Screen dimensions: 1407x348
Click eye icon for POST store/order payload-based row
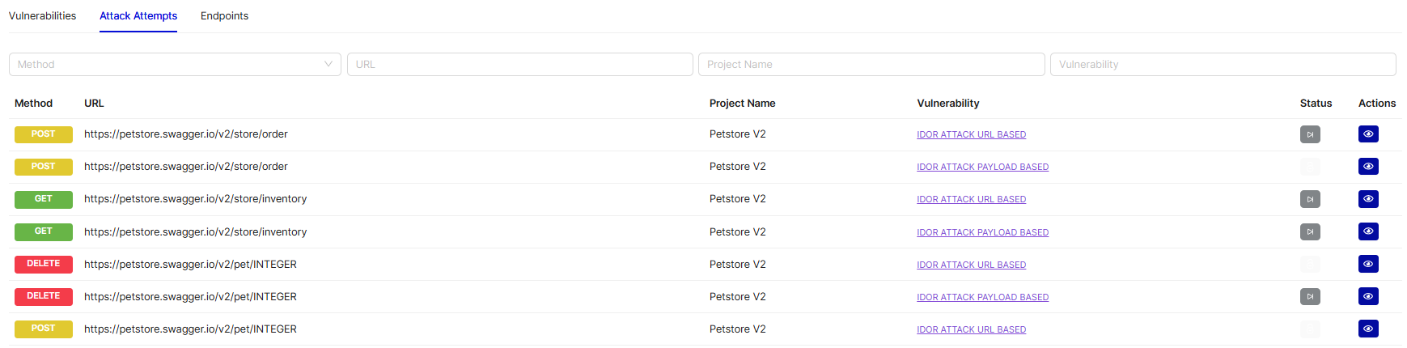(1367, 167)
